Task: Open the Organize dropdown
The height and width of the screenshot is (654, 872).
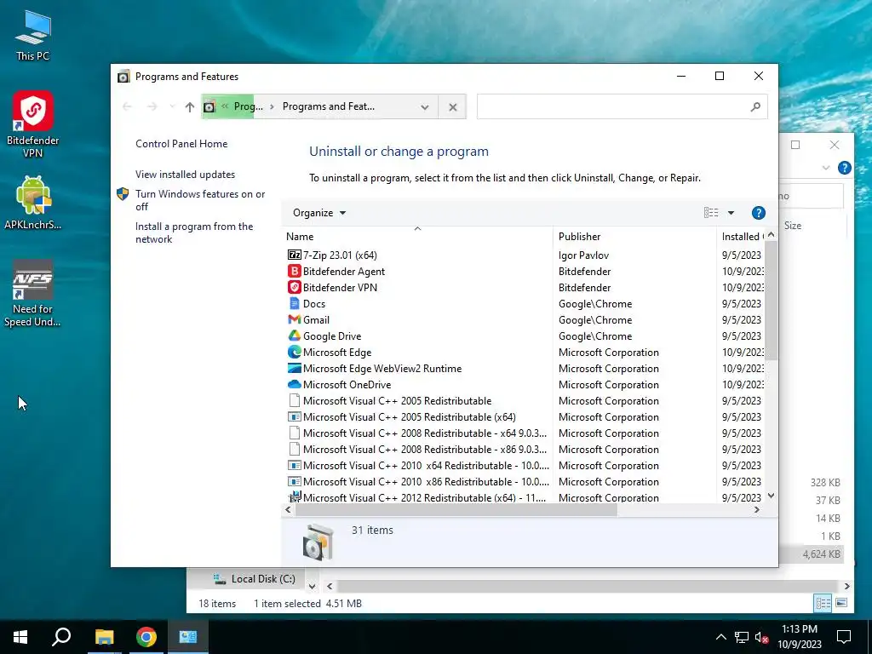Action: point(319,213)
